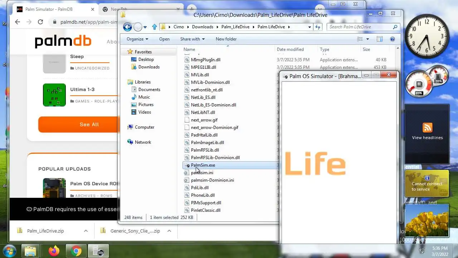Open Firefox from the taskbar
This screenshot has height=258, width=458.
coord(54,251)
